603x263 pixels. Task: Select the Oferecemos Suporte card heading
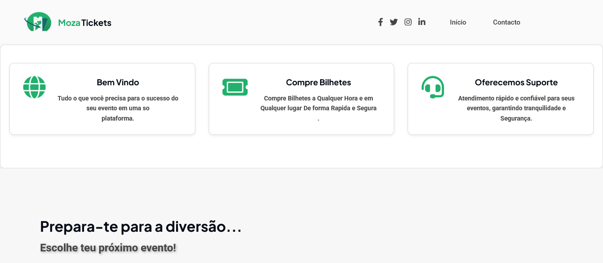click(x=516, y=83)
